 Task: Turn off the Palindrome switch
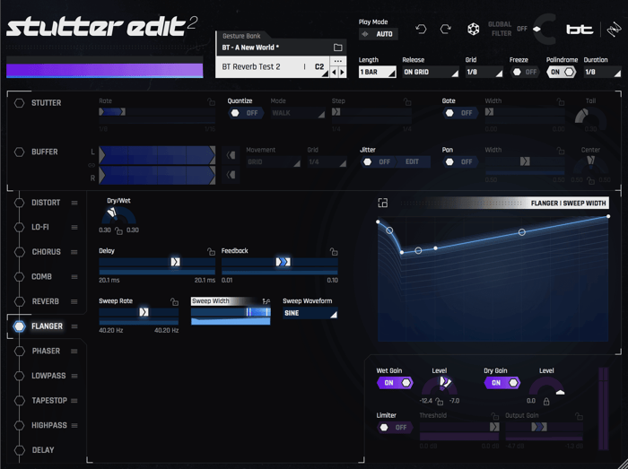pyautogui.click(x=562, y=72)
